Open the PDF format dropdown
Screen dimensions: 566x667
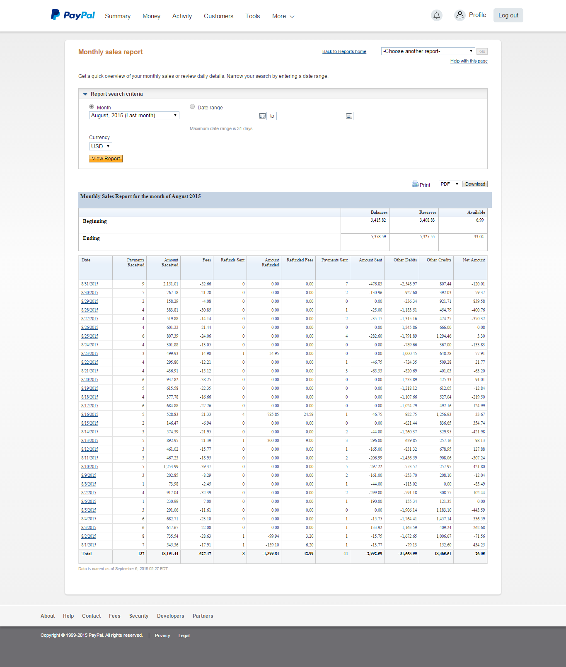[450, 184]
